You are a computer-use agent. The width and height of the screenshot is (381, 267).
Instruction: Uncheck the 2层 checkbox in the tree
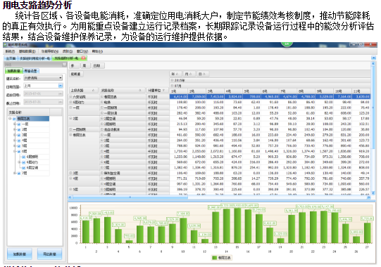(x=19, y=130)
